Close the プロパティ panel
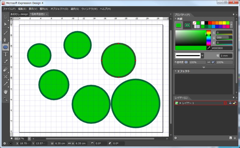 click(x=237, y=15)
